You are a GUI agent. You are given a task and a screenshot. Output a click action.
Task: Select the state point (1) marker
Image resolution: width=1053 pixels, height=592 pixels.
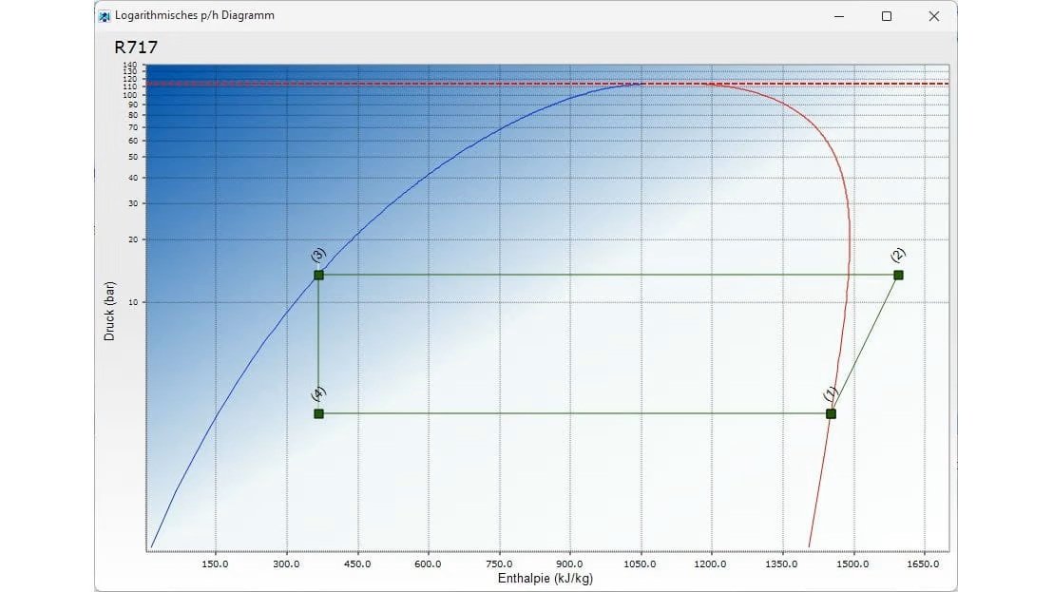coord(832,413)
